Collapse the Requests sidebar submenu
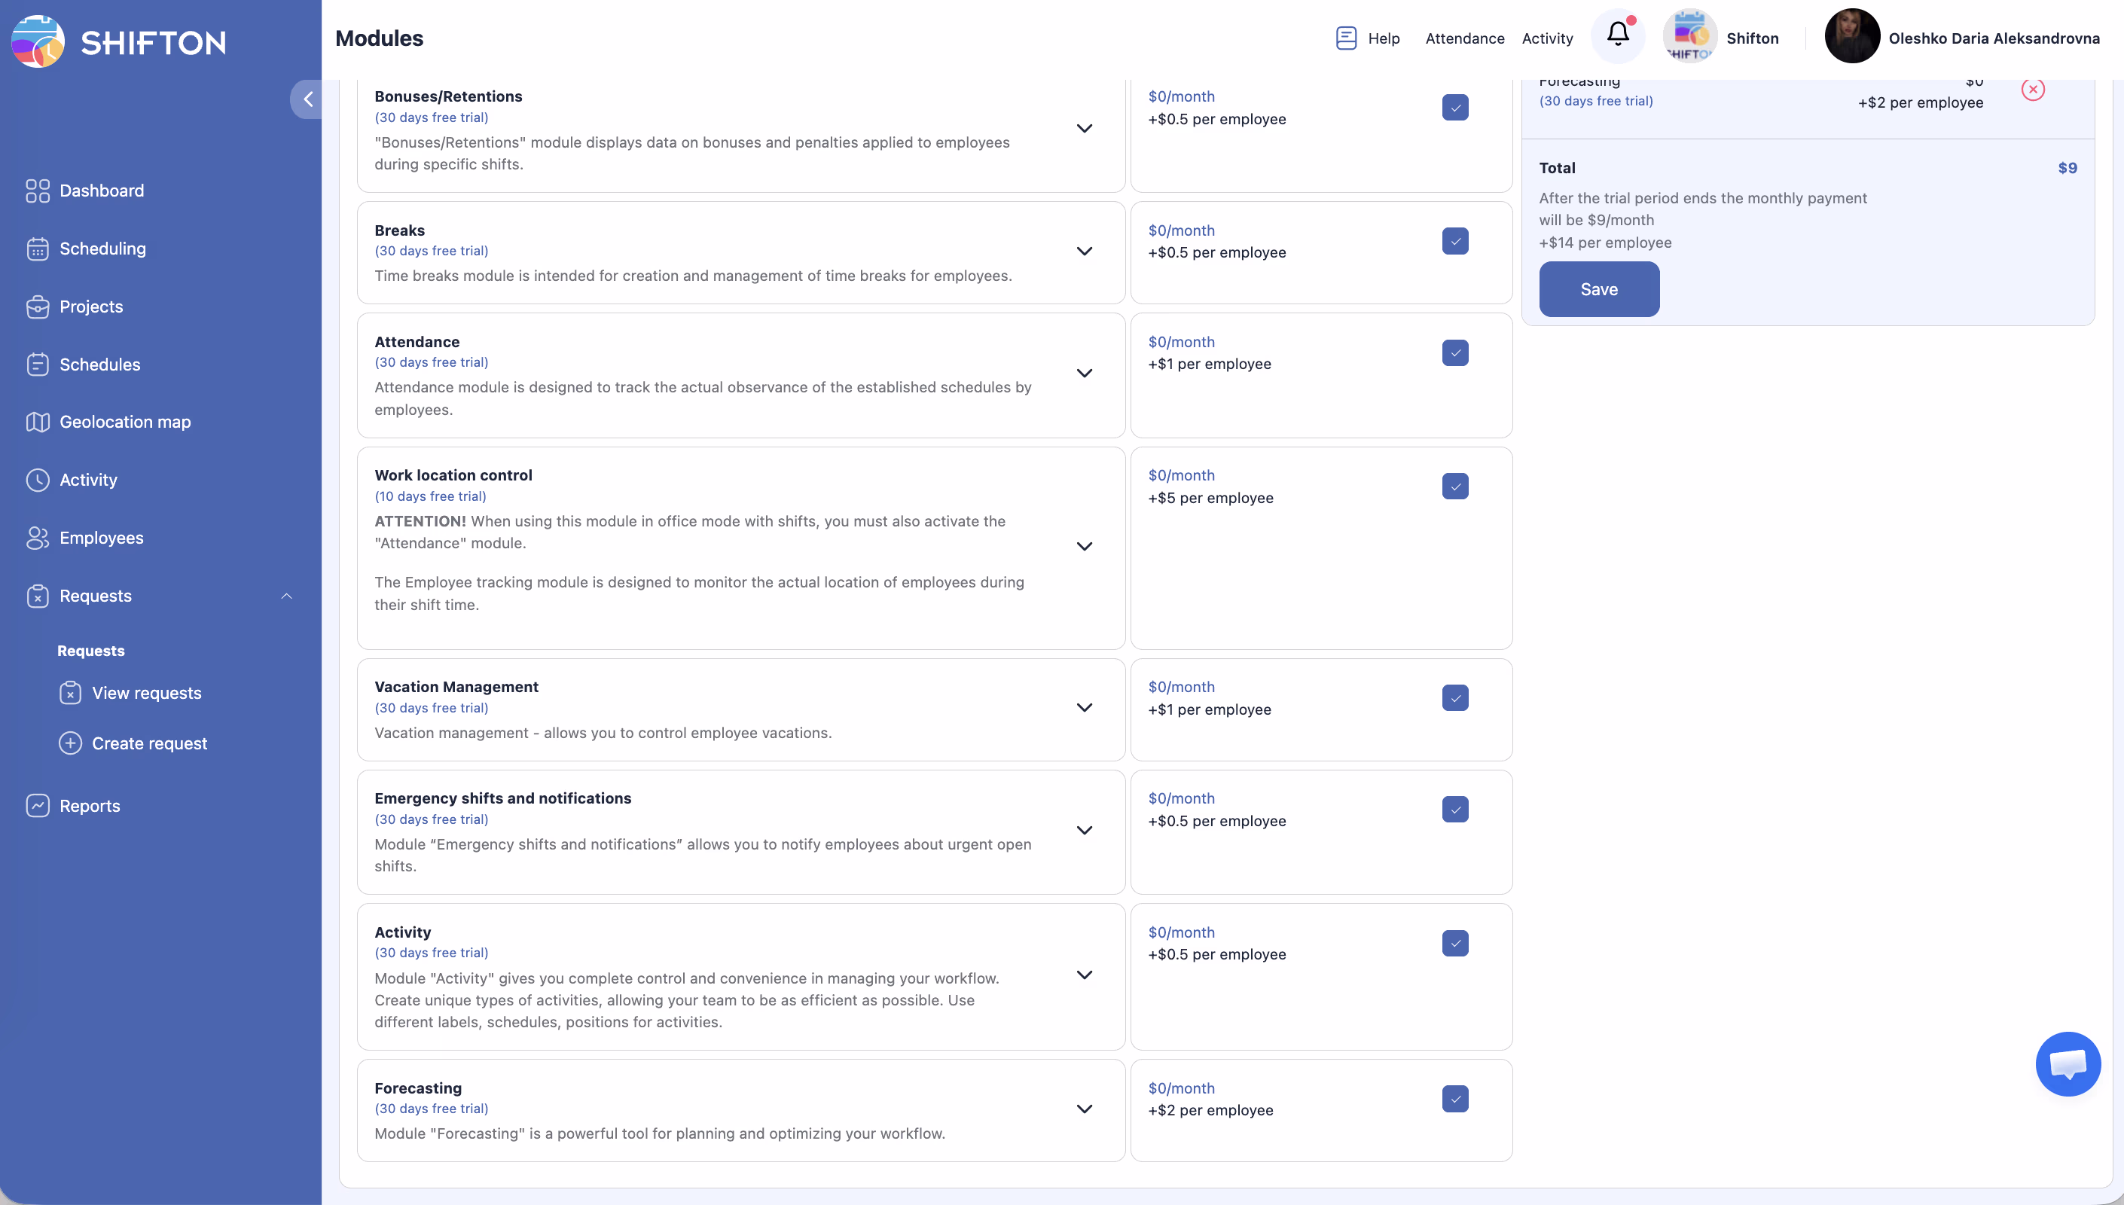 coord(286,596)
